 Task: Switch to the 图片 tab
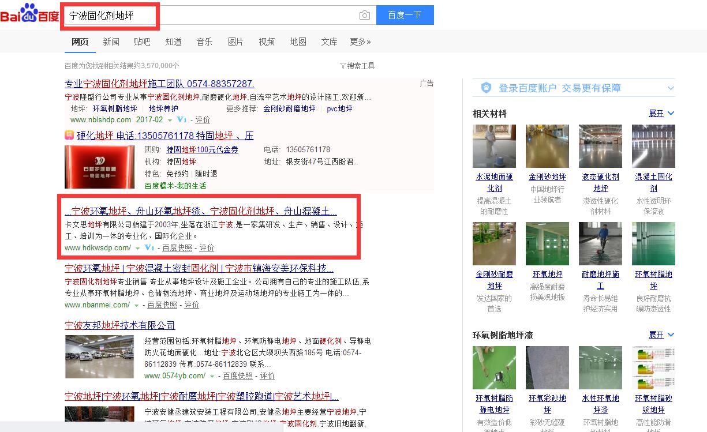(x=235, y=42)
